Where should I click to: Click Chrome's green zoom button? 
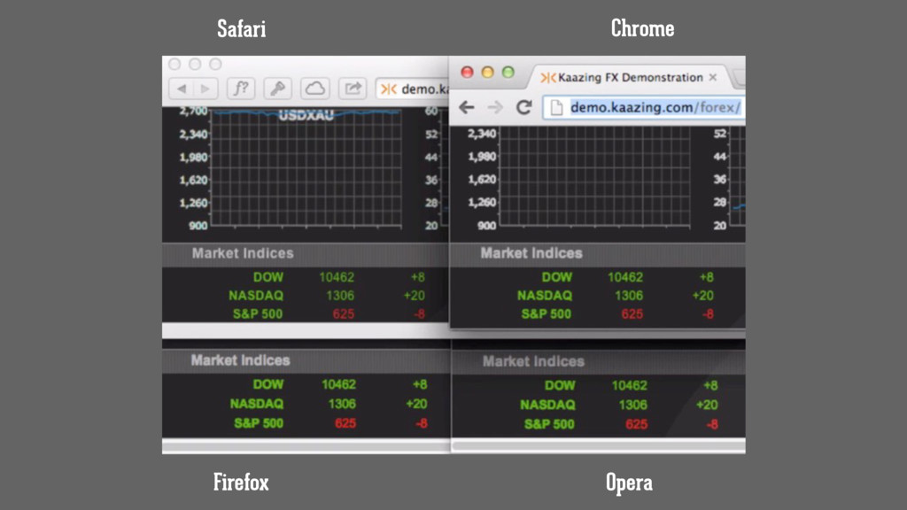point(508,72)
